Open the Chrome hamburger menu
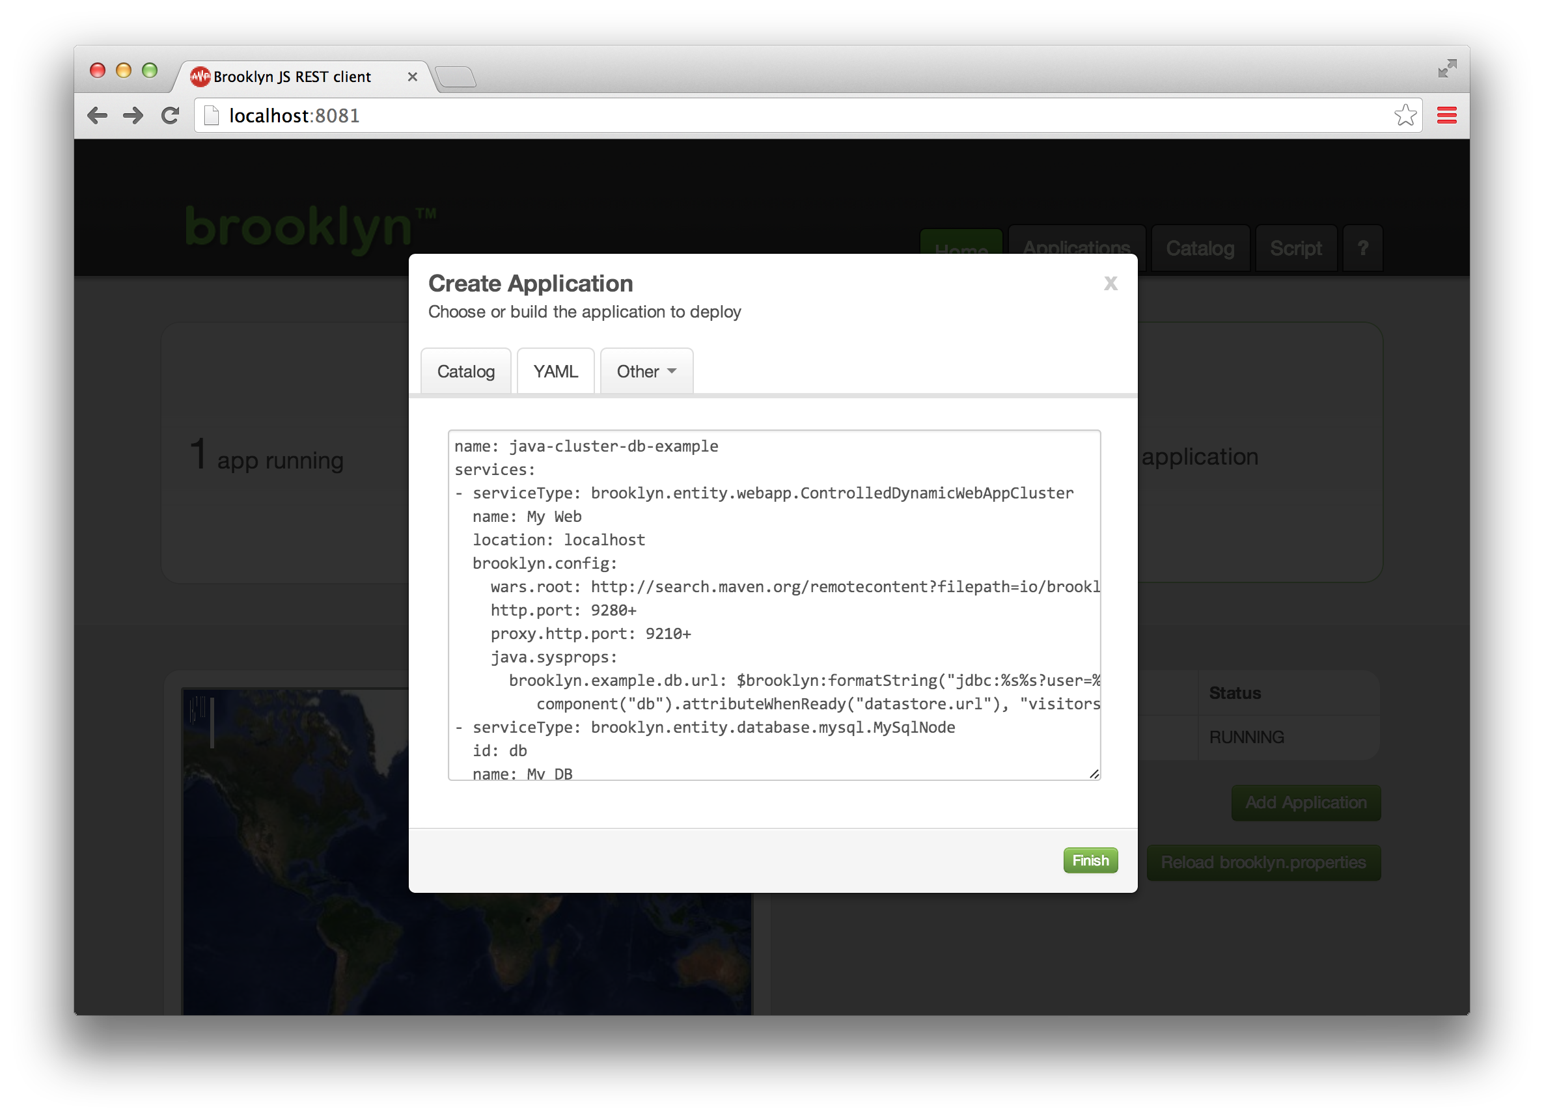Viewport: 1544px width, 1118px height. click(1446, 116)
